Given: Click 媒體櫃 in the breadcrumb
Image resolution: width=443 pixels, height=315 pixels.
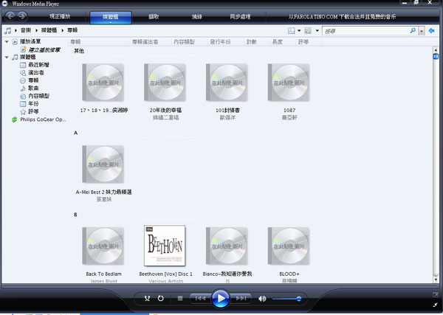Looking at the screenshot, I should point(49,30).
